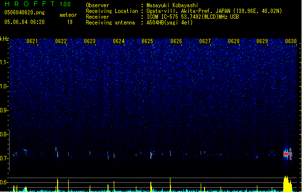Click the meteor echo just before 0625
This screenshot has width=302, height=192.
pyautogui.click(x=151, y=154)
